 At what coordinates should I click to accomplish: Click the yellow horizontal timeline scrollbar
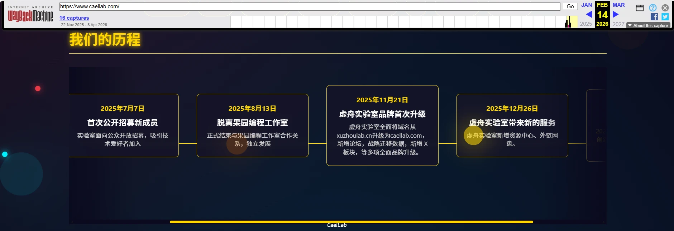point(351,222)
